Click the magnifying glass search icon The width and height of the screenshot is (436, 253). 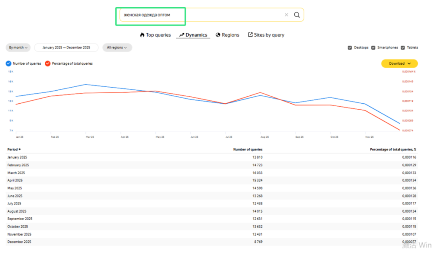[x=297, y=15]
